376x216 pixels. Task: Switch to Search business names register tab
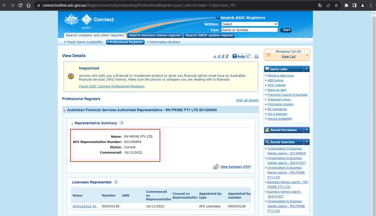(x=155, y=35)
